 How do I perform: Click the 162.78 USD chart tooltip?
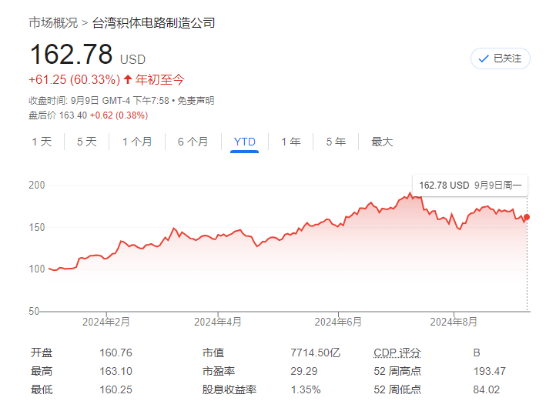(x=471, y=185)
